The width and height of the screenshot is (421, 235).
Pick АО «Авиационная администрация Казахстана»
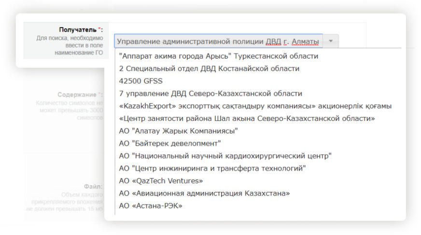(204, 193)
